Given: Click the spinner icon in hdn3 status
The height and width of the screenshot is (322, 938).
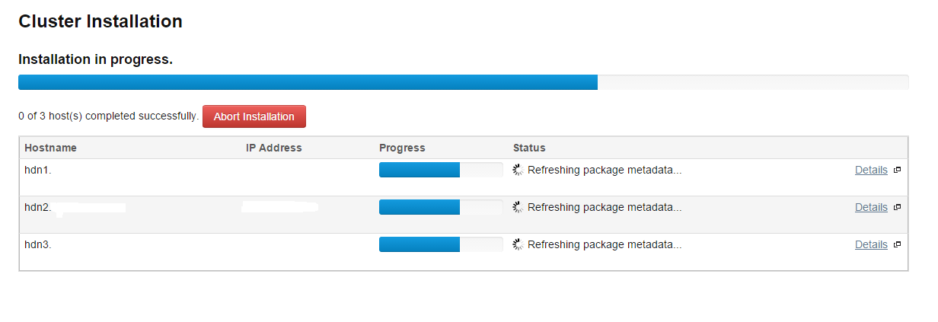Looking at the screenshot, I should 518,244.
